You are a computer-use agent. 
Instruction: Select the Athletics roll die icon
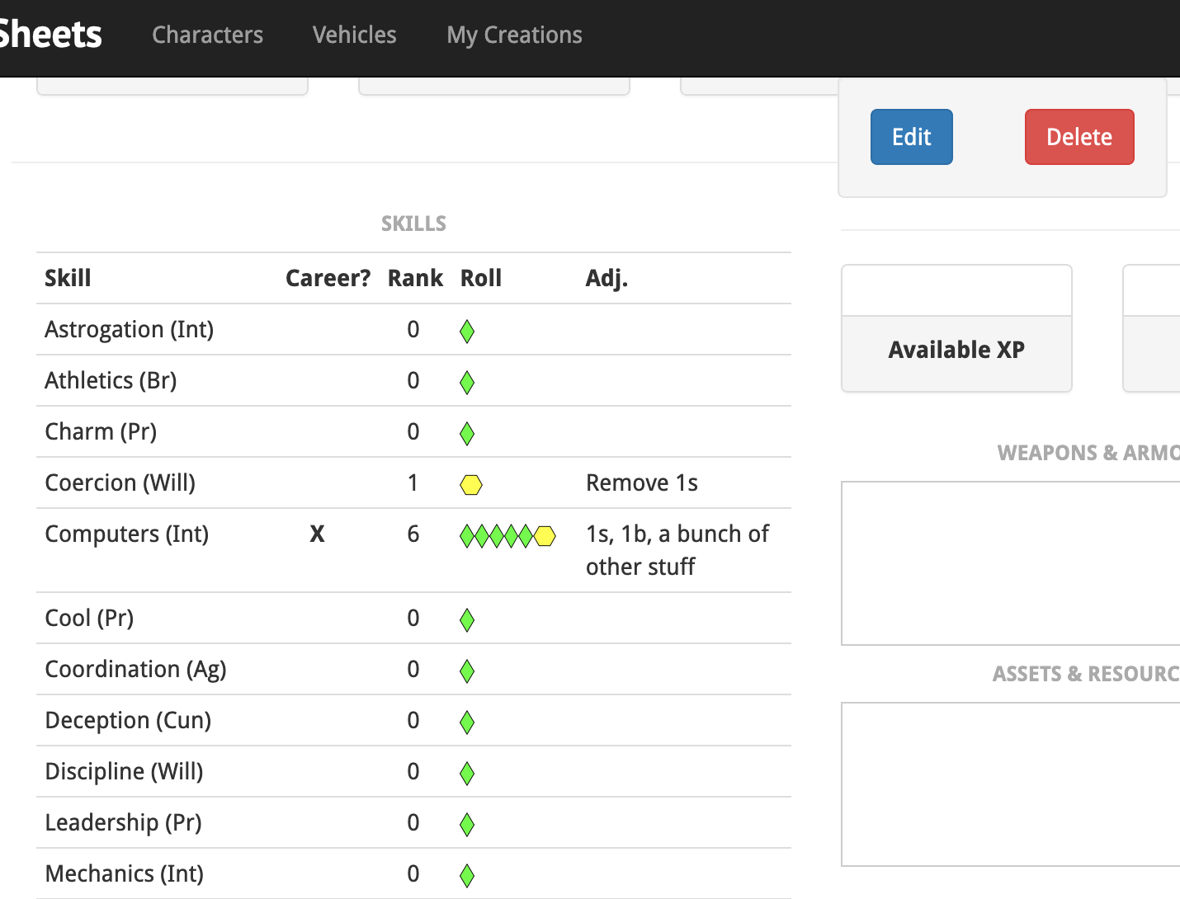tap(466, 382)
